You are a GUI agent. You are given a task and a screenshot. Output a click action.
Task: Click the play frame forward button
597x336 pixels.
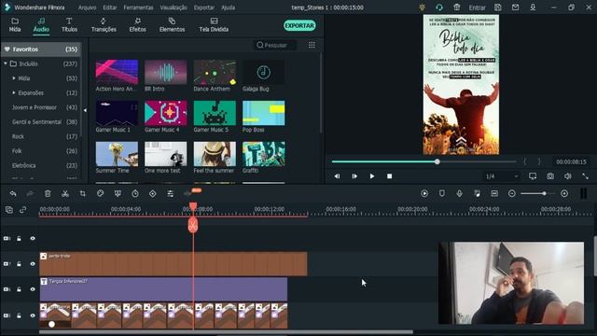pyautogui.click(x=354, y=176)
